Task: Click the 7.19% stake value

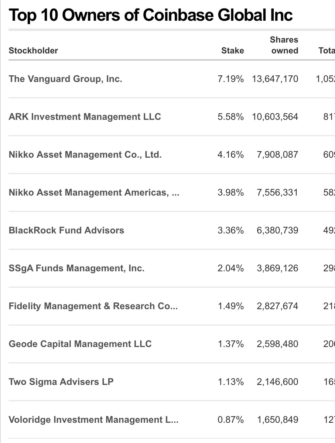Action: 230,79
